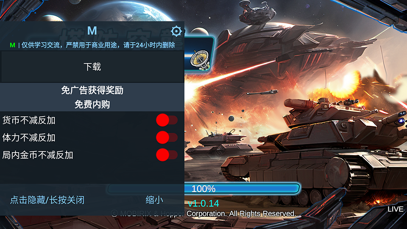Click the LIVE label in the corner
407x229 pixels.
(395, 209)
